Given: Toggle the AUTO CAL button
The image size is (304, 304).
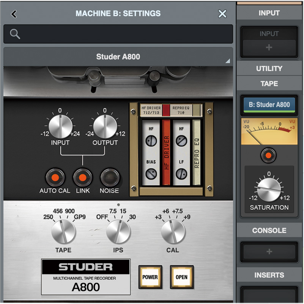Looking at the screenshot, I should tap(55, 177).
